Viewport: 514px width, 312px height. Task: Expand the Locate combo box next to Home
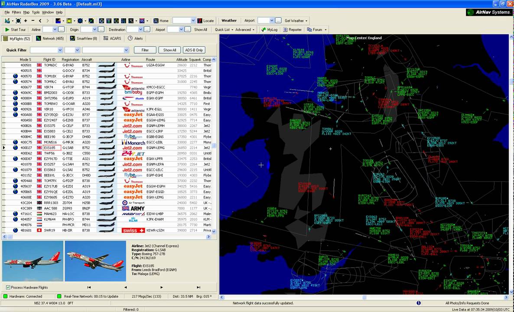pos(193,21)
